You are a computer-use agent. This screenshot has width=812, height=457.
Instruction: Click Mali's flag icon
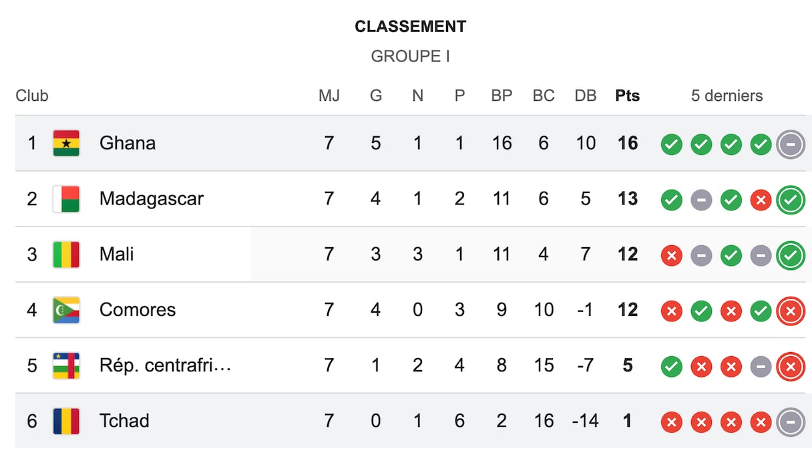66,254
